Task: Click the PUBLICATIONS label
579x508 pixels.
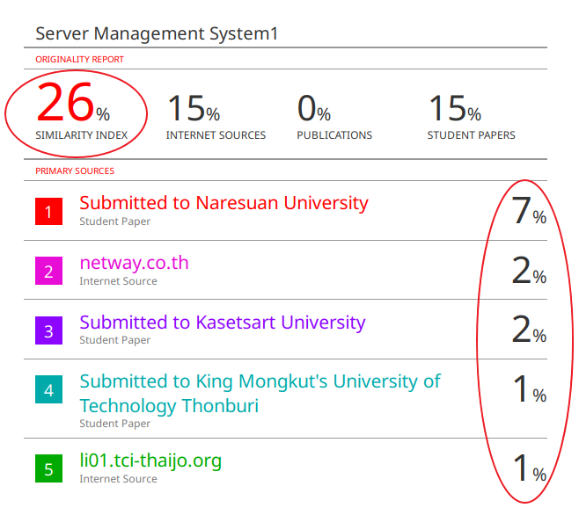Action: point(334,135)
